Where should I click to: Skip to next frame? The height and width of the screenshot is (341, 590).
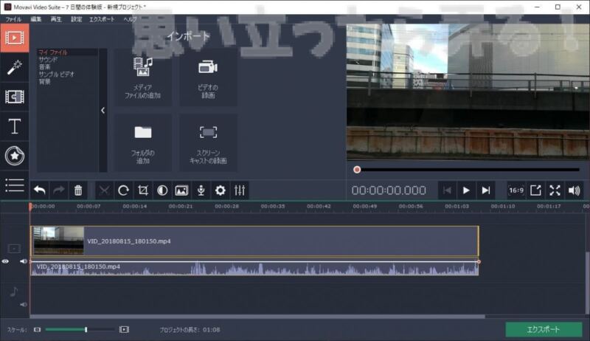[486, 190]
